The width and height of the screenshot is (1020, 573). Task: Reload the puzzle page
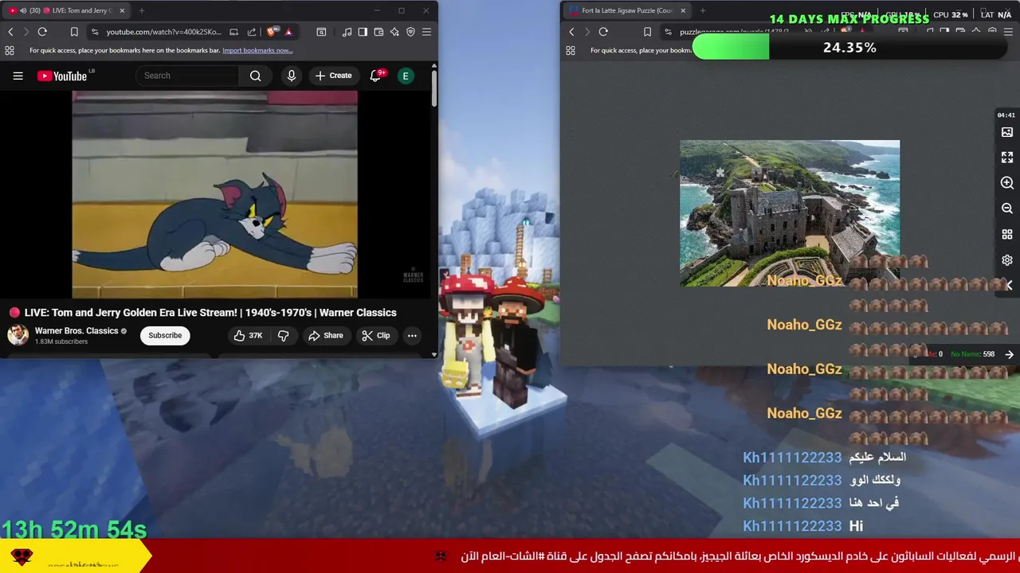(x=603, y=32)
